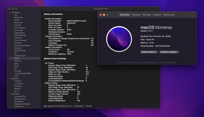Open the License Agreement link
The height and width of the screenshot is (117, 204).
click(x=168, y=63)
